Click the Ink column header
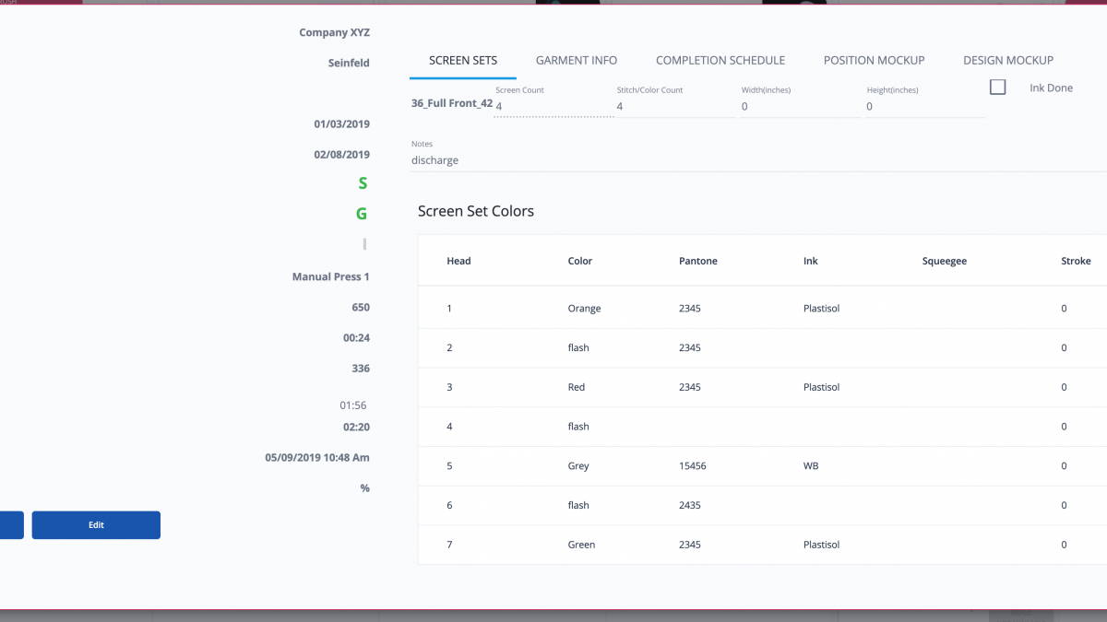Viewport: 1107px width, 622px height. coord(810,261)
